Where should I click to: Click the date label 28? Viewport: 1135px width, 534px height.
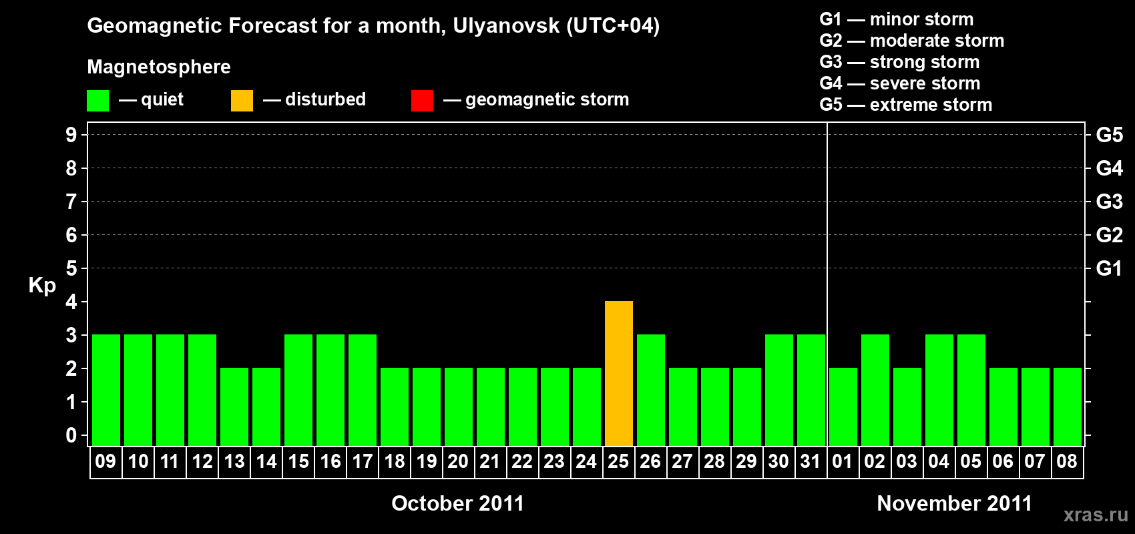pos(714,461)
